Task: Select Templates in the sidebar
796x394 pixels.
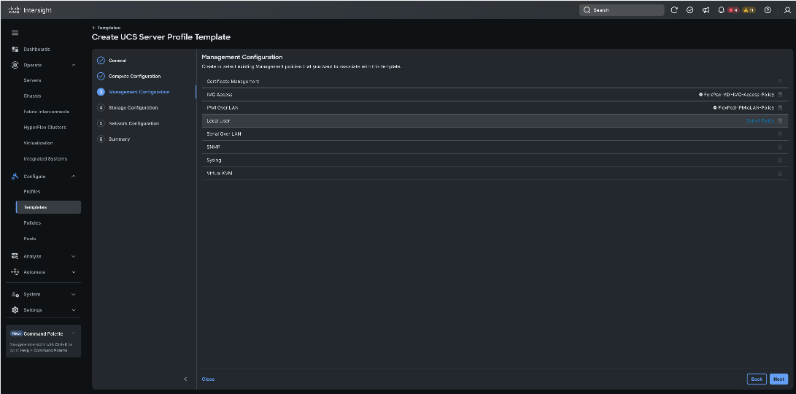Action: coord(48,207)
